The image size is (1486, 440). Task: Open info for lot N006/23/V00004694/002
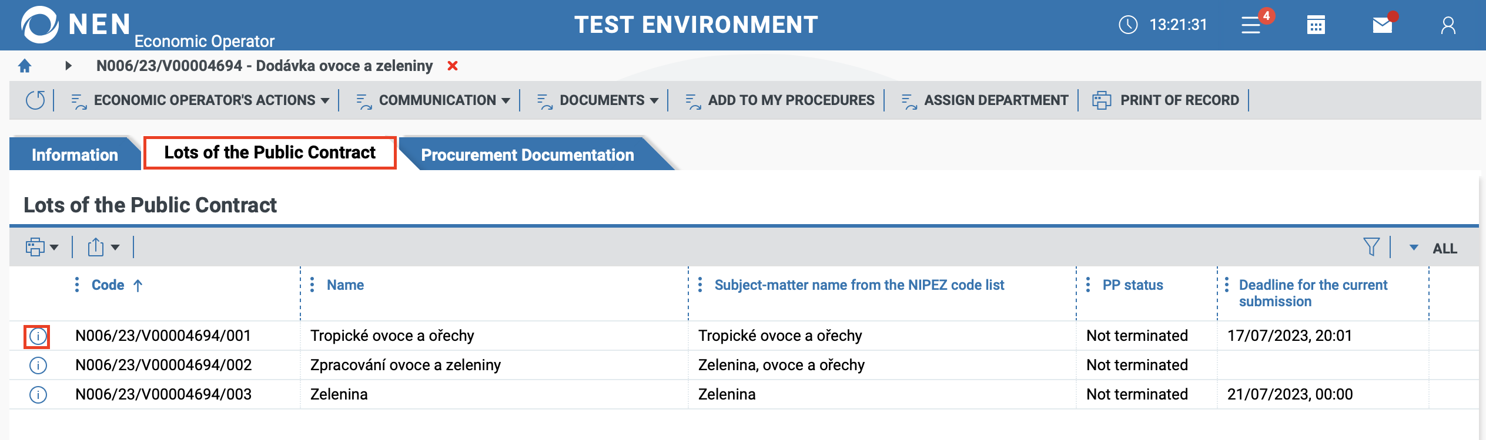click(x=38, y=365)
